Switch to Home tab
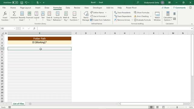 pyautogui.click(x=13, y=8)
